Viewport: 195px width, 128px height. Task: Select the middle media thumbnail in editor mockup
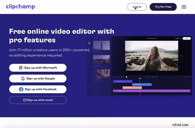[101, 60]
